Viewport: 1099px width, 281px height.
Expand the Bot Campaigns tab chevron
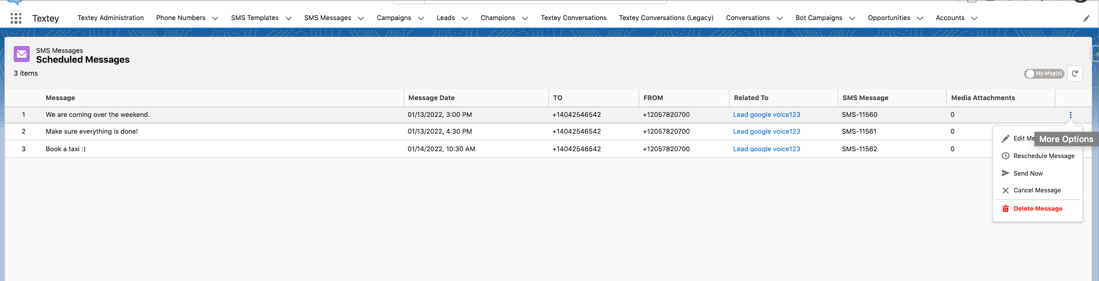click(852, 18)
